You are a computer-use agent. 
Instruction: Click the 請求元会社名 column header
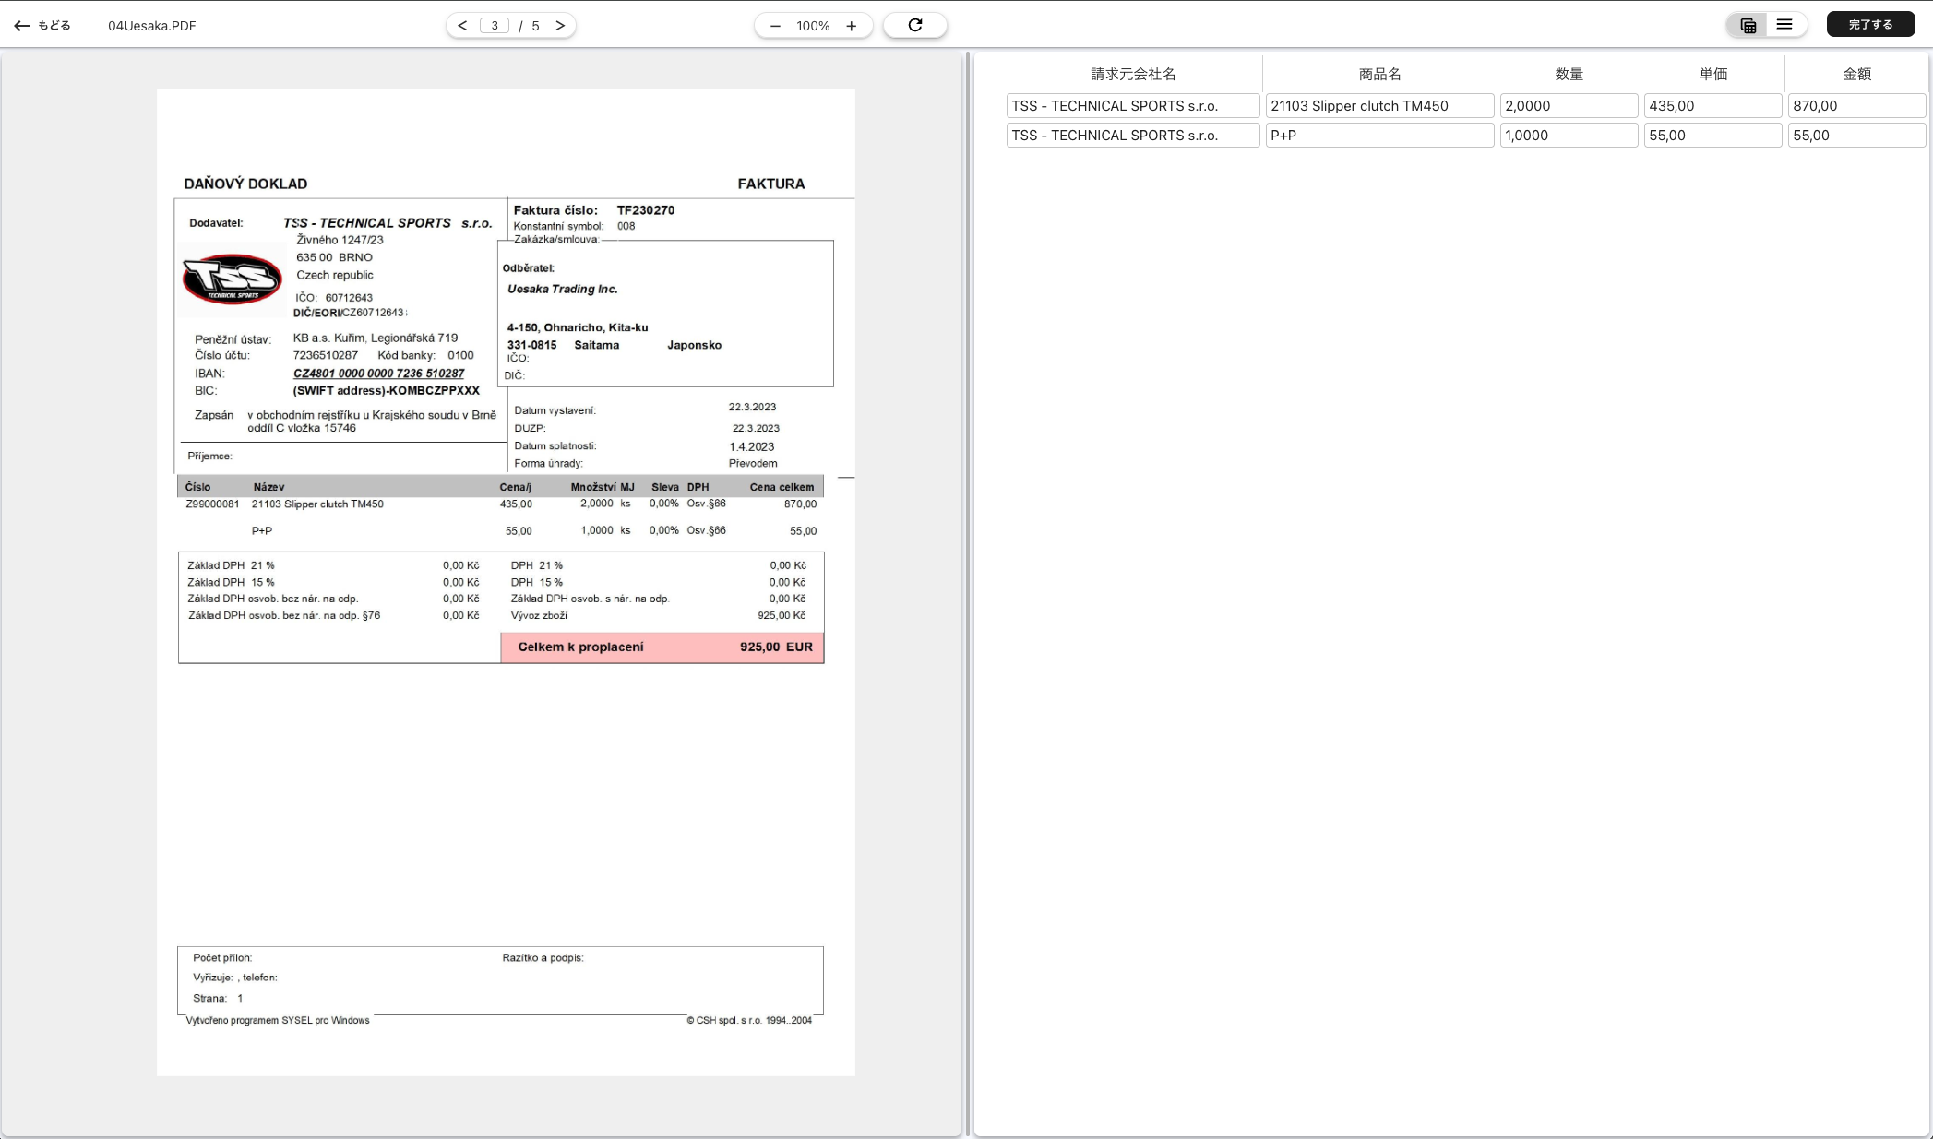pos(1133,74)
